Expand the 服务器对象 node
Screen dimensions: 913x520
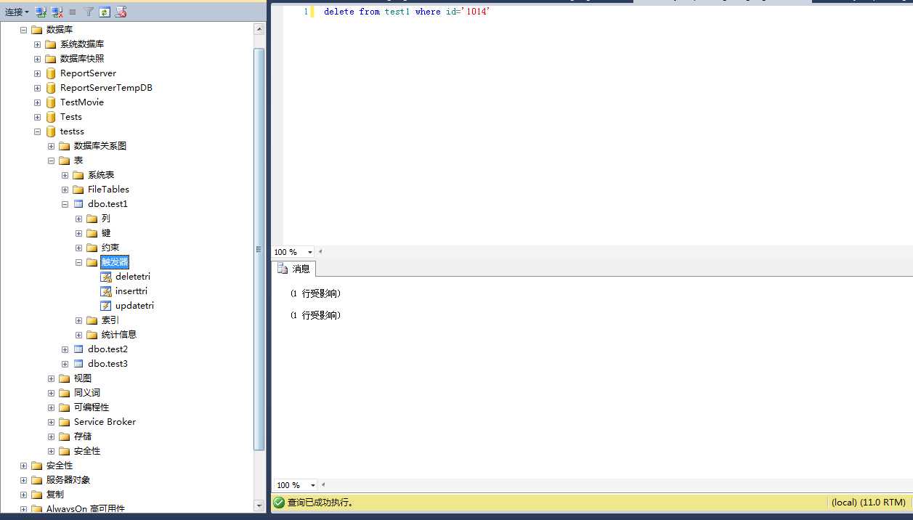click(23, 480)
